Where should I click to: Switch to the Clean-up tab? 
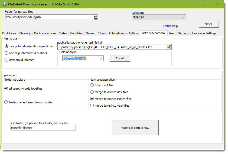pos(25,33)
